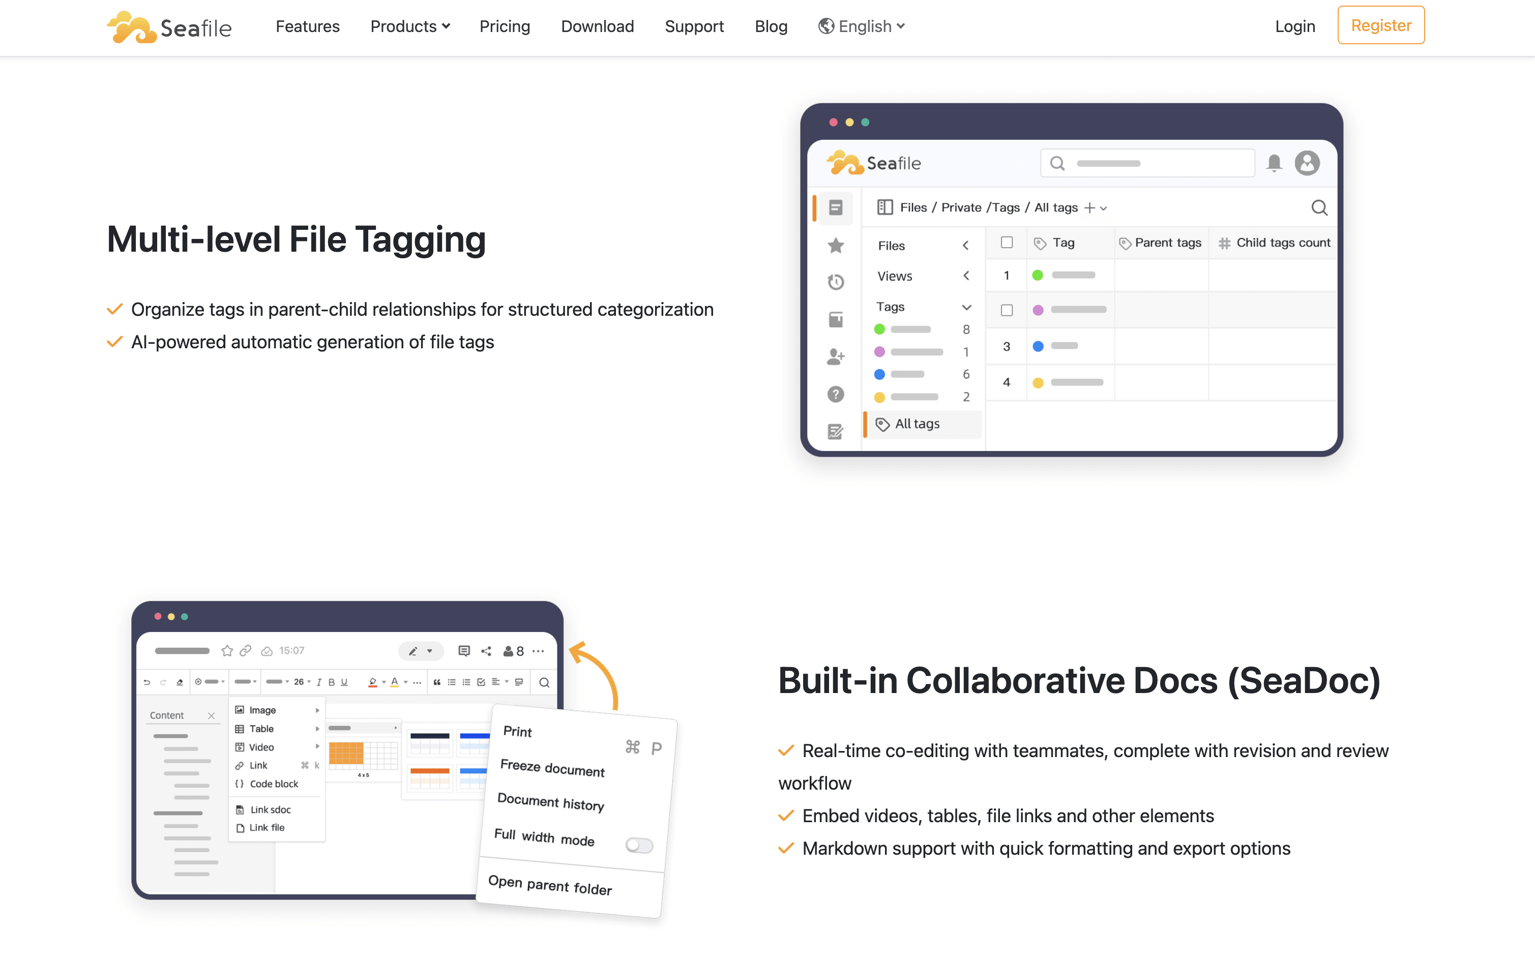The image size is (1535, 961).
Task: Collapse the Files section chevron
Action: pos(966,245)
